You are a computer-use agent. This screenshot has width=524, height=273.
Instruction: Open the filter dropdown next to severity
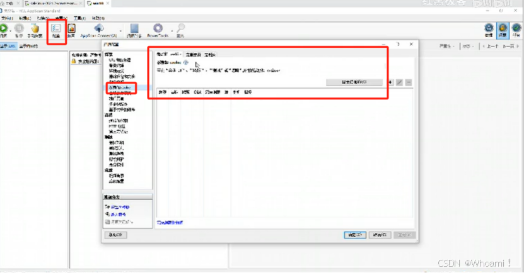coord(468,47)
